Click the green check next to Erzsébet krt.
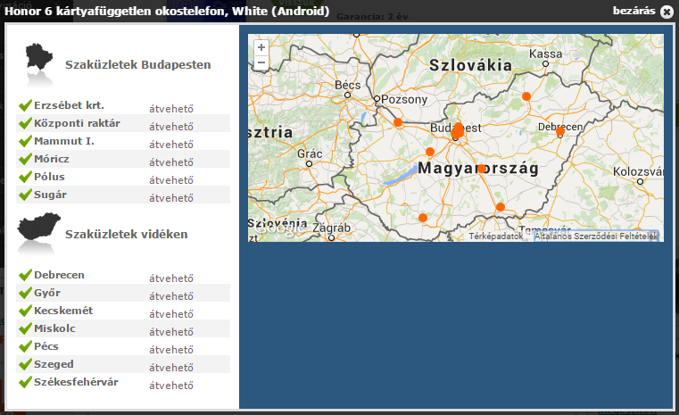Viewport: 679px width, 415px height. tap(26, 105)
